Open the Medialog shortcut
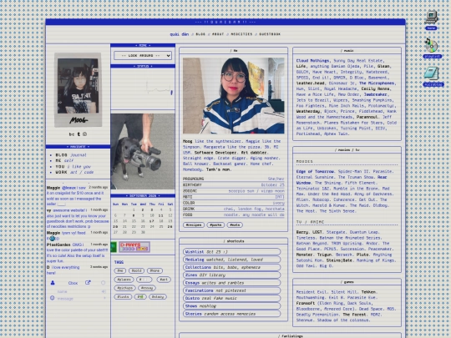 pos(232,260)
